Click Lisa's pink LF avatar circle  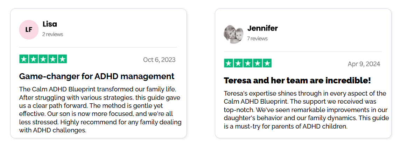29,30
